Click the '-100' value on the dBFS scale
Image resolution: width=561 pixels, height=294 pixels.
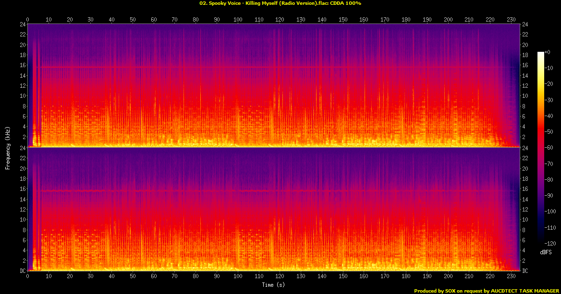[x=550, y=212]
